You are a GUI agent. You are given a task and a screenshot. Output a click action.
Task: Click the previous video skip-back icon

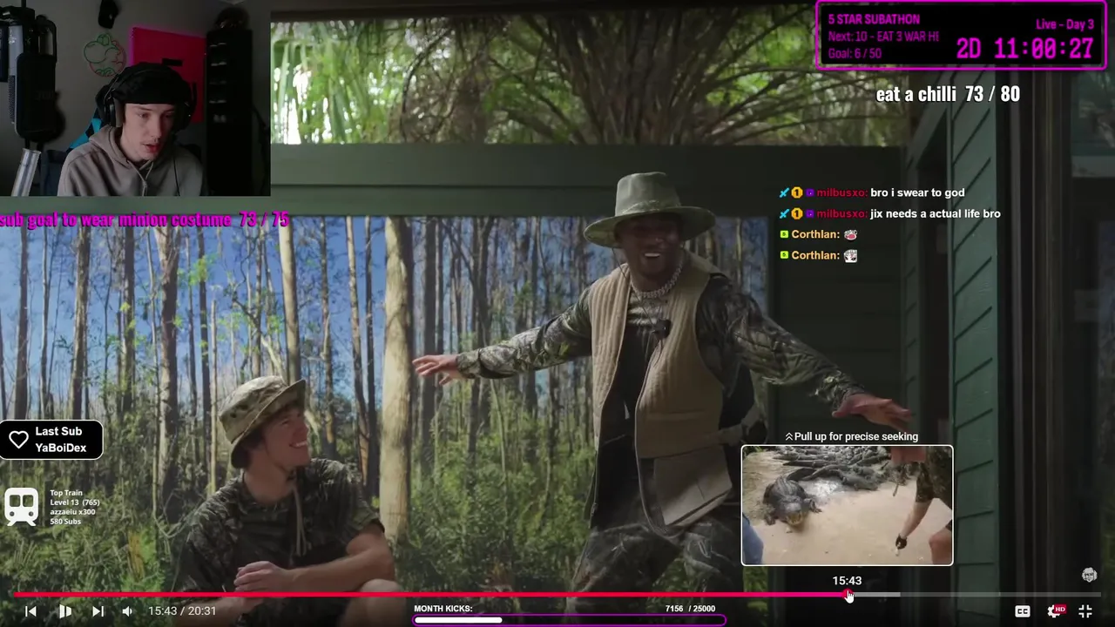[x=30, y=611]
